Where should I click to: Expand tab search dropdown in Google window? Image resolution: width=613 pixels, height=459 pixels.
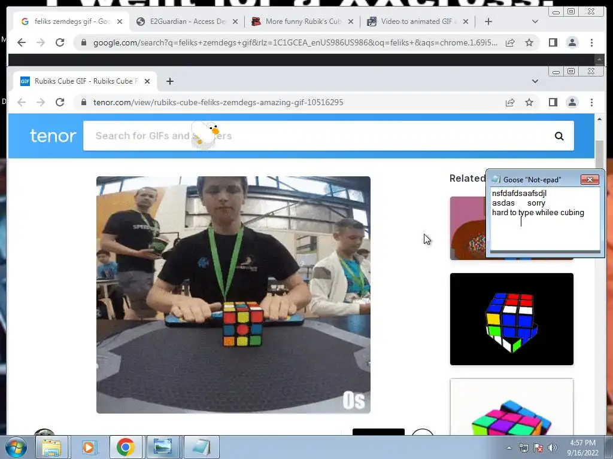click(x=535, y=22)
